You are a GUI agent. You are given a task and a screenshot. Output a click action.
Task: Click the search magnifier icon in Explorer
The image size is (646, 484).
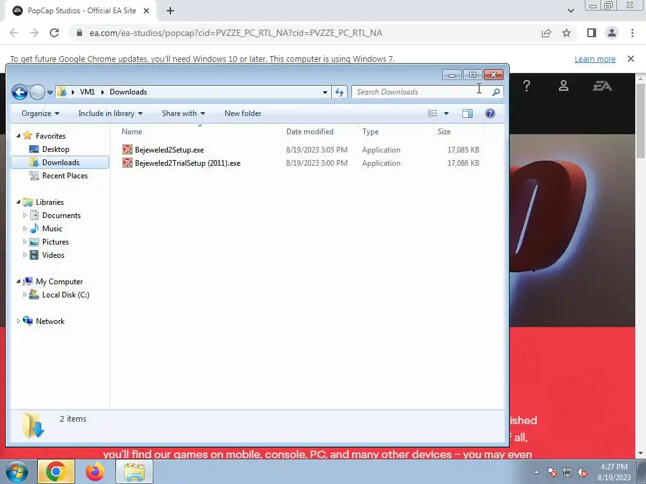pos(496,92)
